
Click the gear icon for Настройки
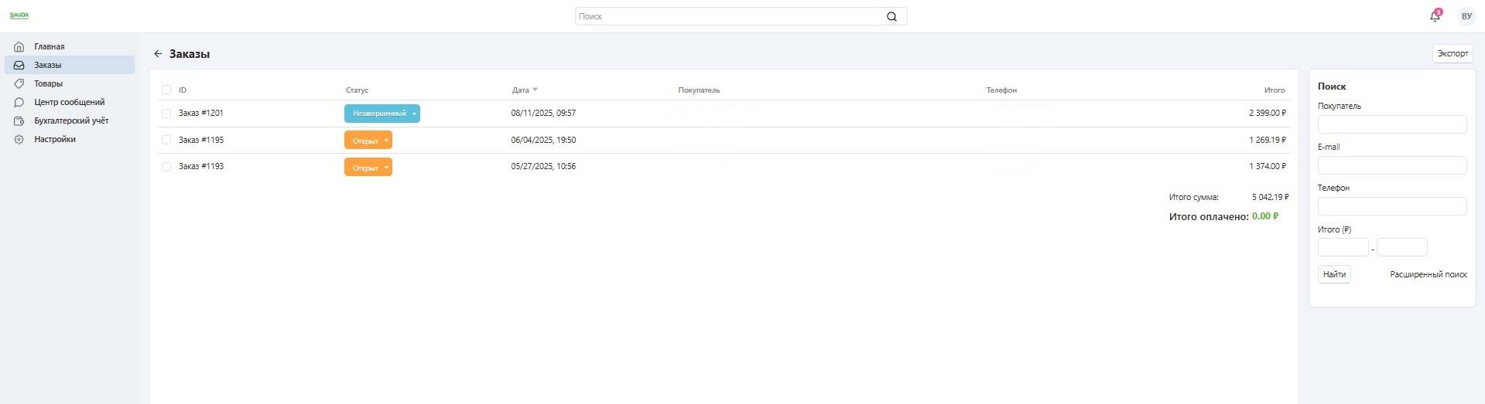(x=19, y=140)
